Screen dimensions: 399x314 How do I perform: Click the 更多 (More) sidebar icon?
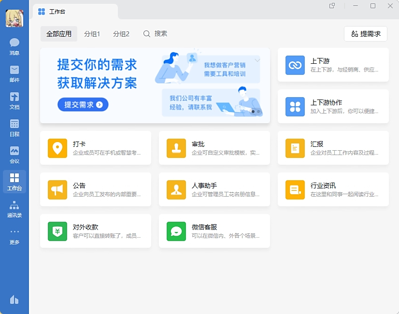pos(14,236)
